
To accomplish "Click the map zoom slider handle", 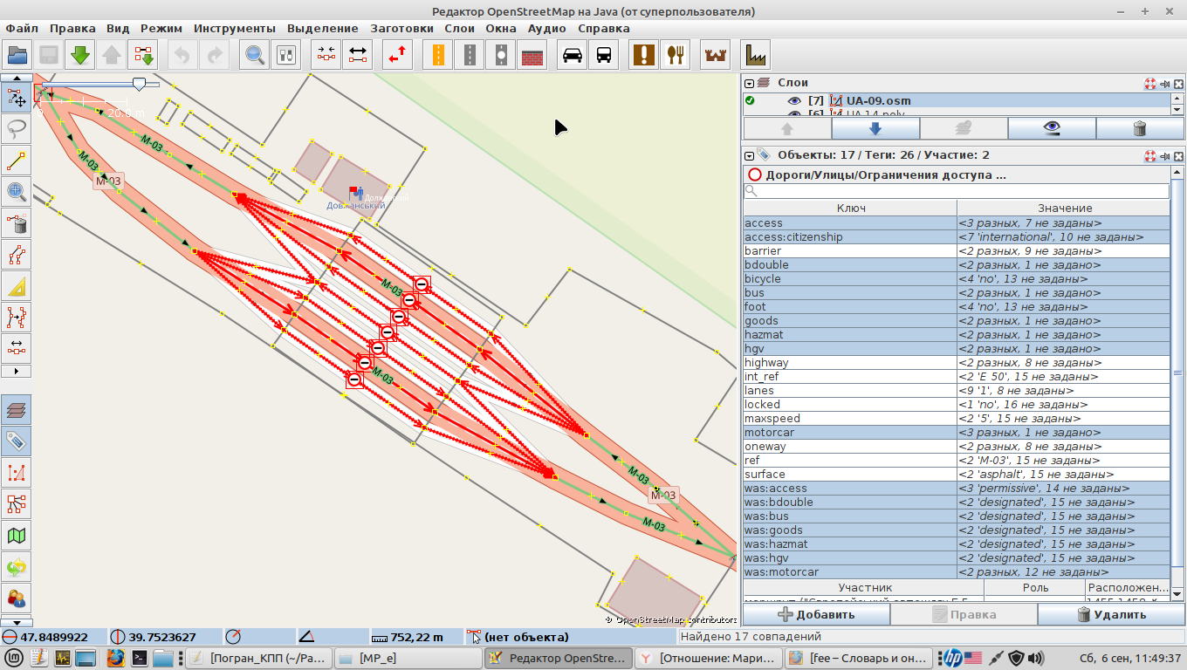I will [139, 83].
